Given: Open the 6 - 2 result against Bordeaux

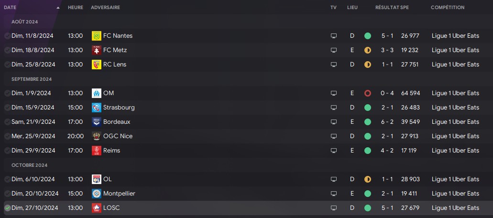Looking at the screenshot, I should 387,122.
